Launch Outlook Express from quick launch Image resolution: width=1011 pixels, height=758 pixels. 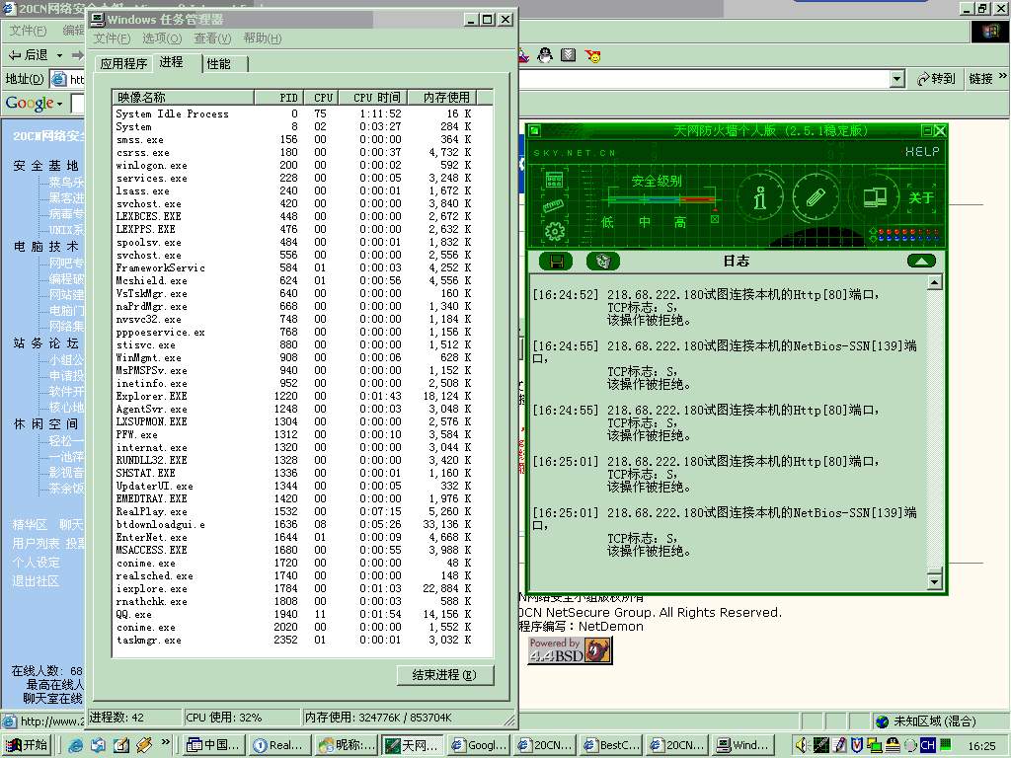click(98, 745)
